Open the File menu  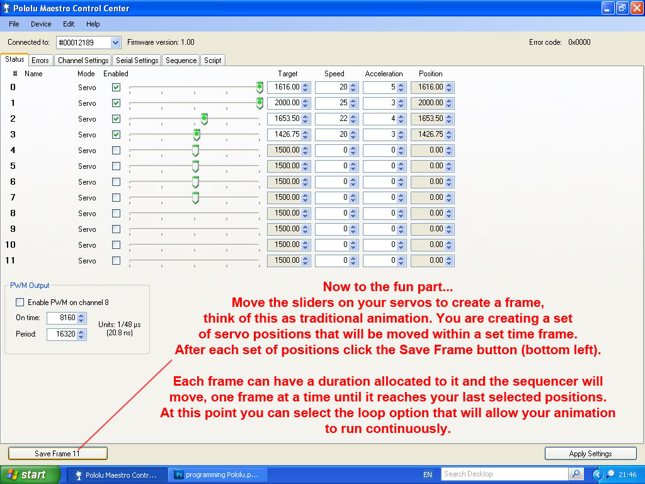tap(14, 24)
